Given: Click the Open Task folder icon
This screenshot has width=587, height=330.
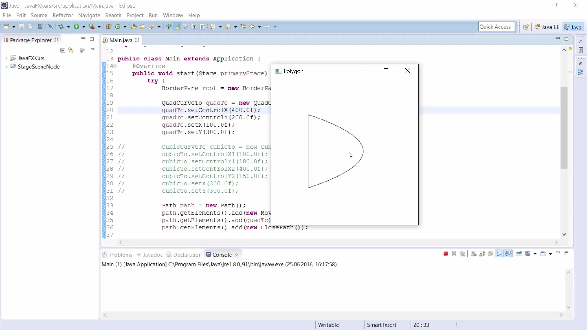Looking at the screenshot, I should (x=142, y=27).
